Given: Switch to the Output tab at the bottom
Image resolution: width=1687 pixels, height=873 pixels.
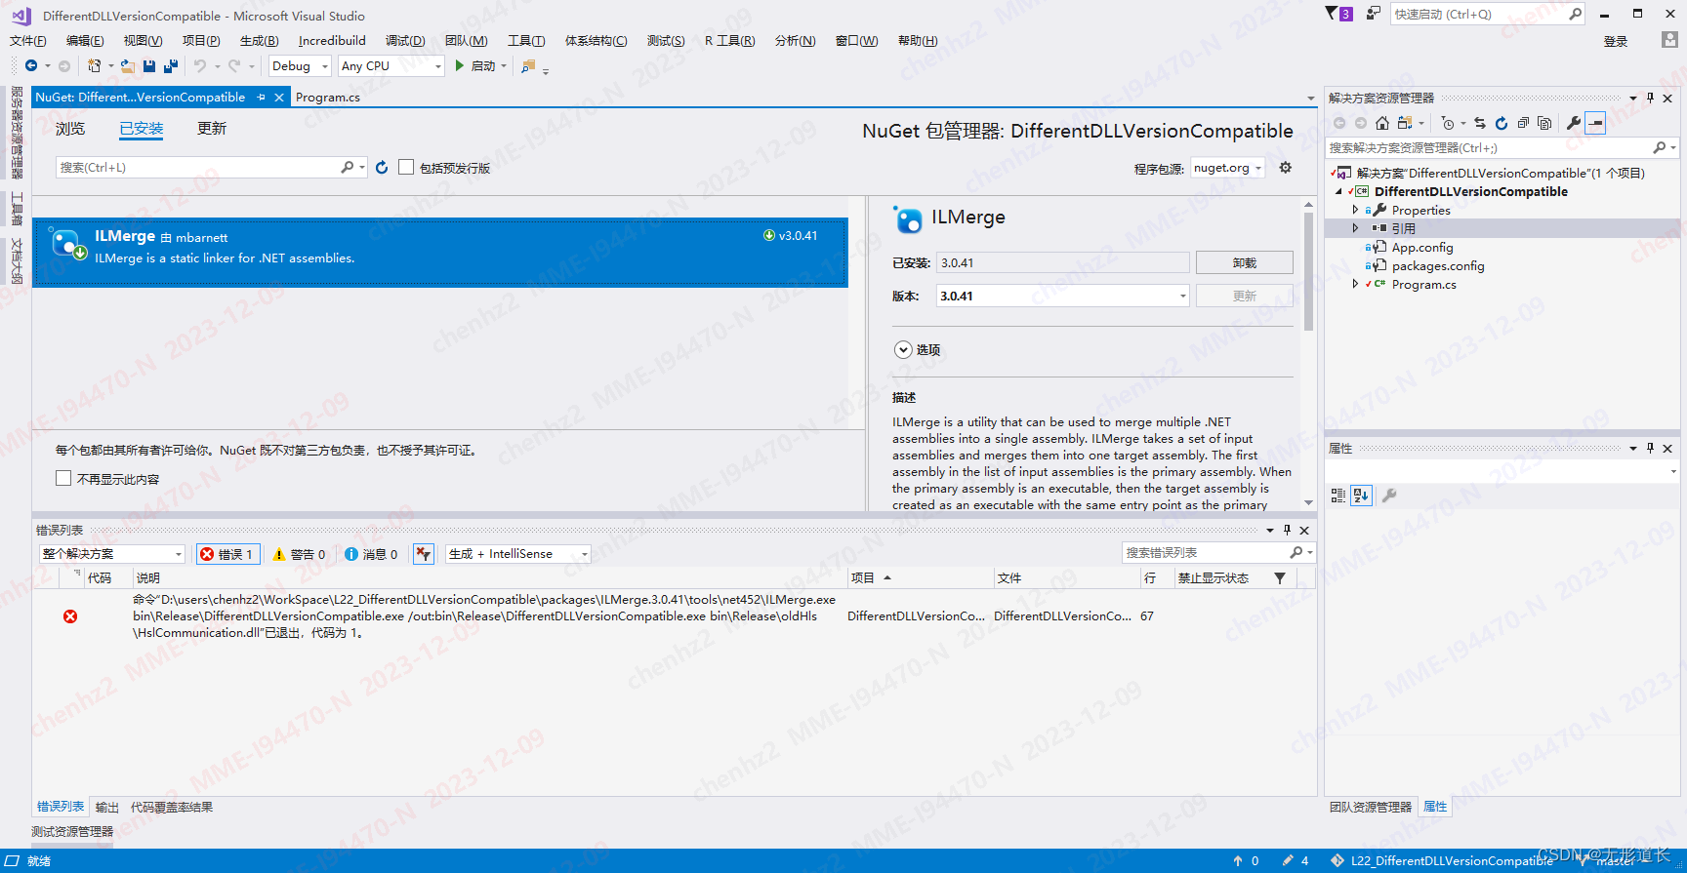Looking at the screenshot, I should tap(107, 808).
